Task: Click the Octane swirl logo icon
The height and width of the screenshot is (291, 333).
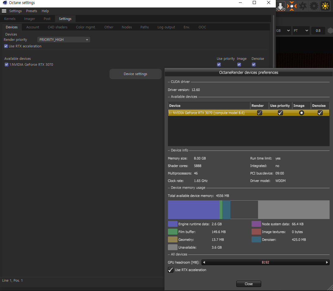Action: coord(303,6)
